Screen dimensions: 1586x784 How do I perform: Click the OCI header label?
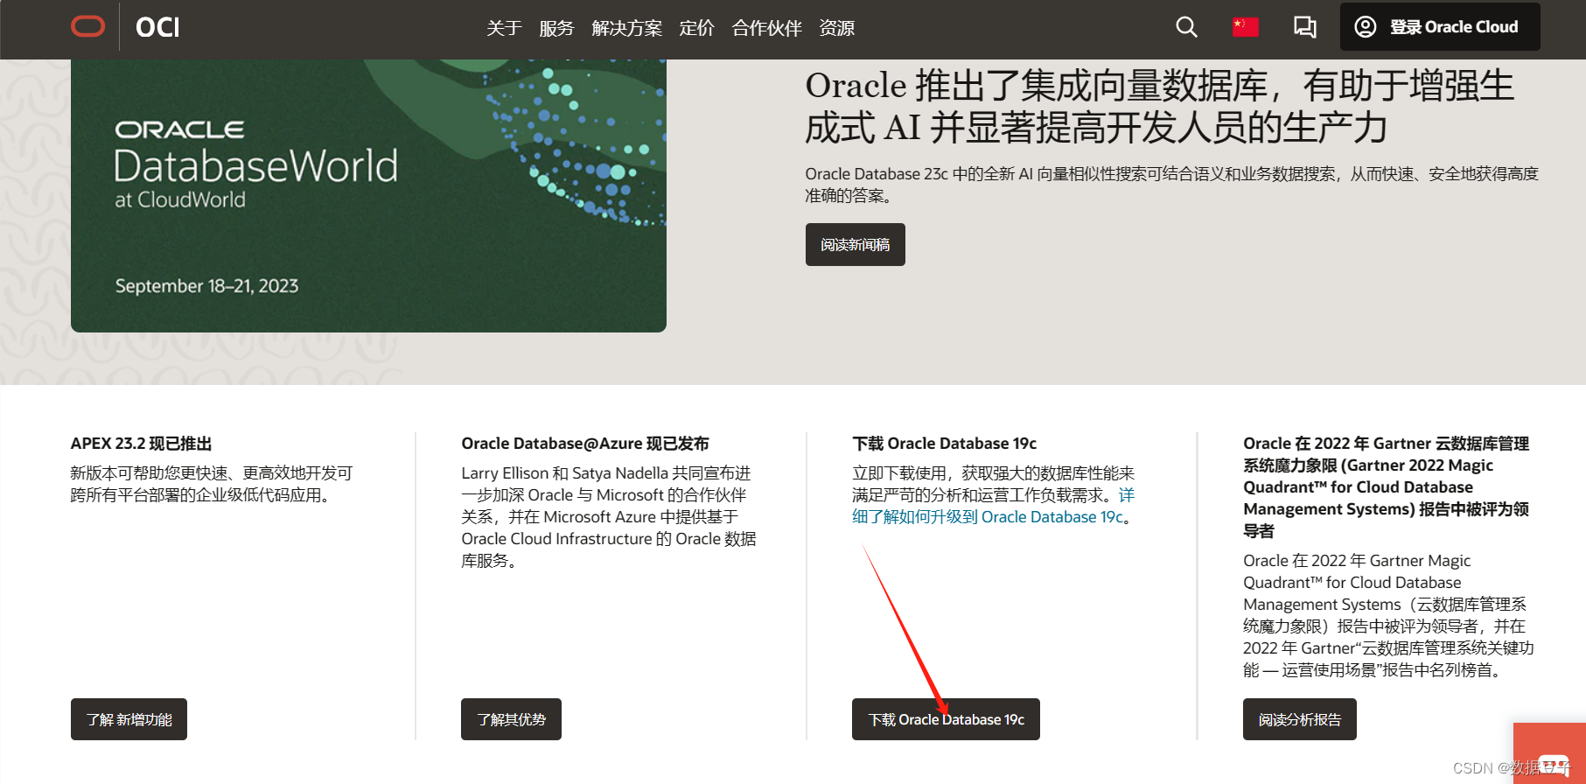157,27
